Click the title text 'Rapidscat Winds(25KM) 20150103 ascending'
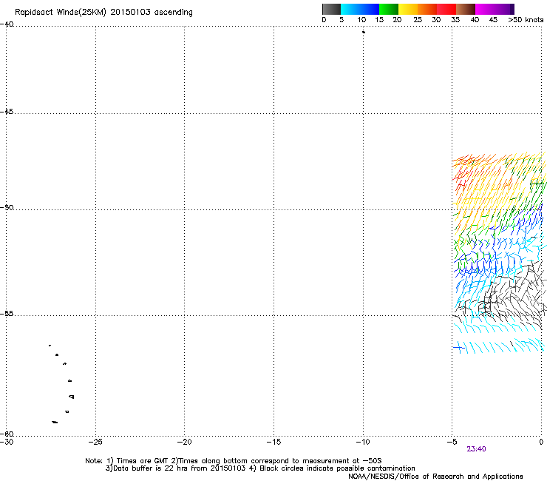547x481 pixels. click(103, 13)
